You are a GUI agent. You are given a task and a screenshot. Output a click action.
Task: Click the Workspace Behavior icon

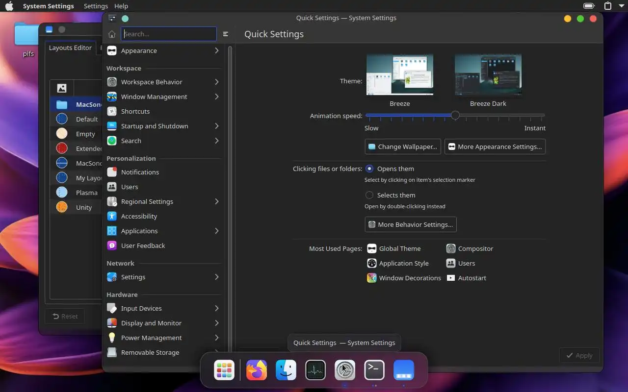(112, 82)
